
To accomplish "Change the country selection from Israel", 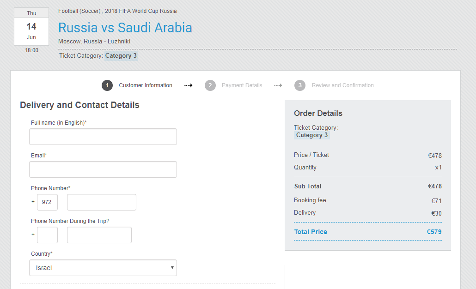I will pos(103,268).
